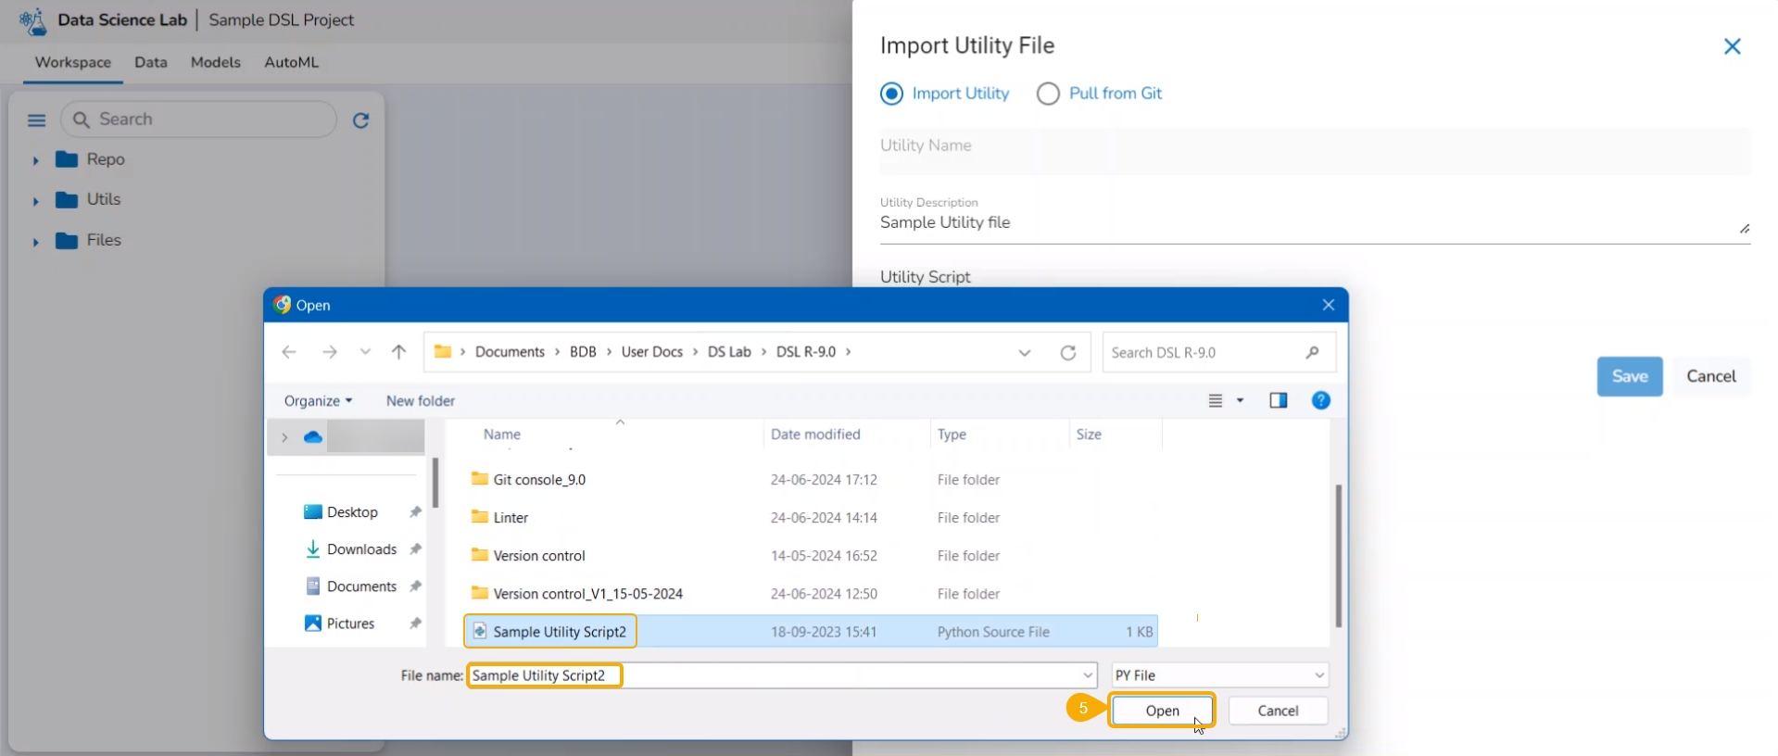Open the Organize dropdown menu
Viewport: 1778px width, 756px height.
[x=318, y=401]
